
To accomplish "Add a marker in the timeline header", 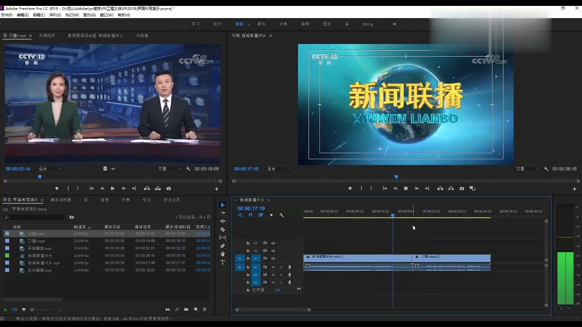I will [x=271, y=215].
